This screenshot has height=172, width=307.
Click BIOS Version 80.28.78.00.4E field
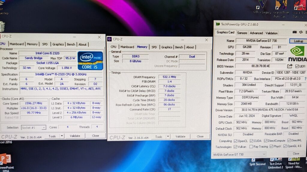[x=261, y=66]
